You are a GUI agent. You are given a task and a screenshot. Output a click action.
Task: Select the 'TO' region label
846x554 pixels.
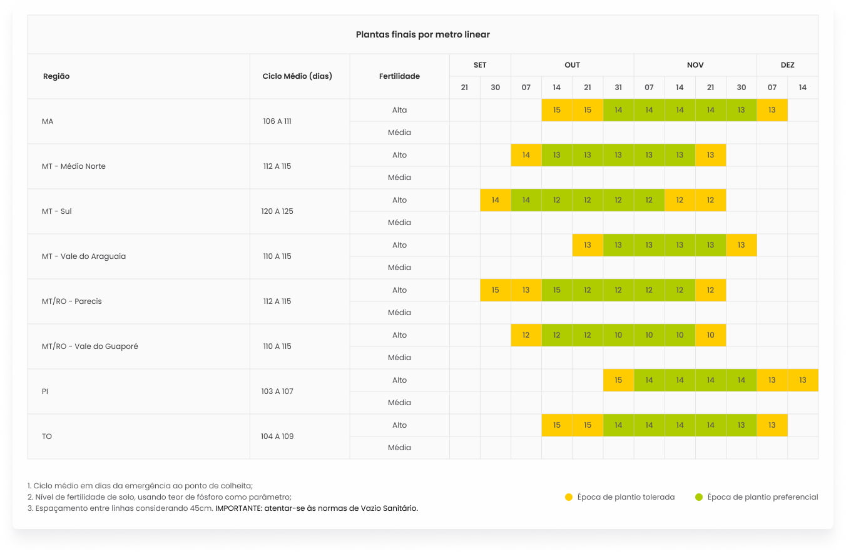[47, 436]
